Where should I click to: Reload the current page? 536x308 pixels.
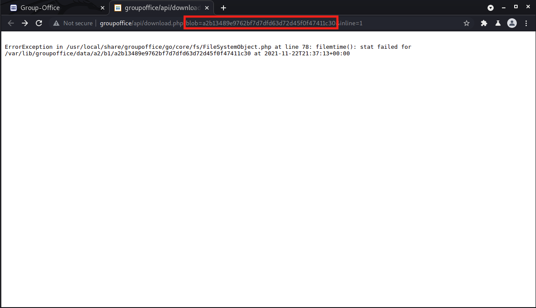pos(39,23)
